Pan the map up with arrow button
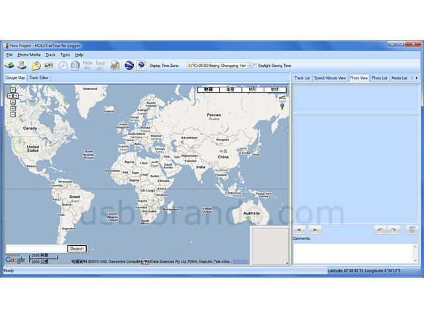This screenshot has width=424, height=318. [13, 90]
